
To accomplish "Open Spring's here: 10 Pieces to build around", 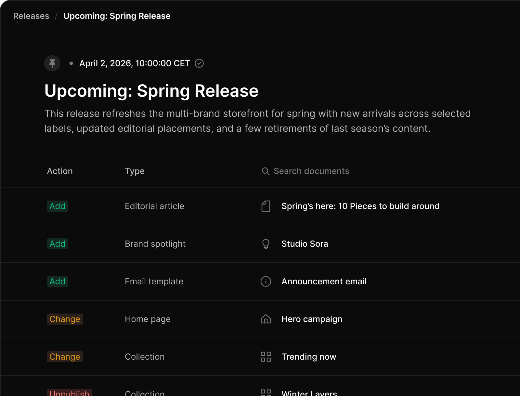I will point(360,206).
